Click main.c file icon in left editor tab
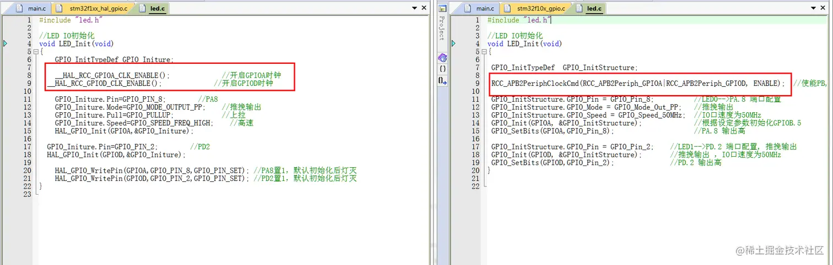The width and height of the screenshot is (833, 265). [x=20, y=8]
